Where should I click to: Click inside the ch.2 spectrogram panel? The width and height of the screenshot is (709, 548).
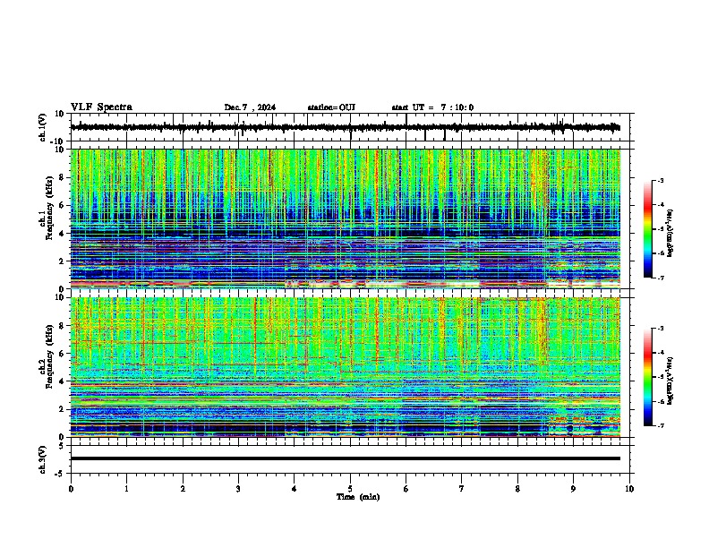346,367
